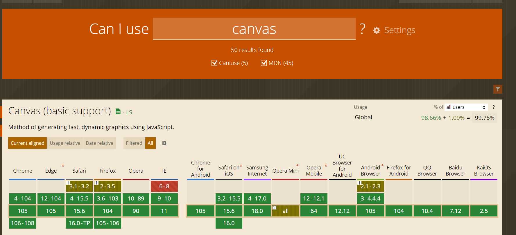Select the Current aligned tab
The height and width of the screenshot is (235, 516).
(27, 143)
